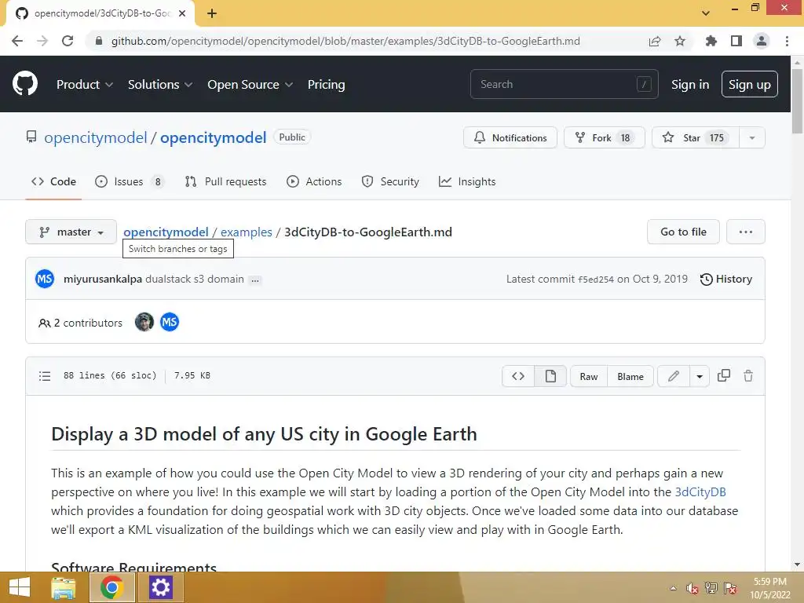The height and width of the screenshot is (603, 804).
Task: Click the Chrome profile avatar icon
Action: [x=762, y=41]
